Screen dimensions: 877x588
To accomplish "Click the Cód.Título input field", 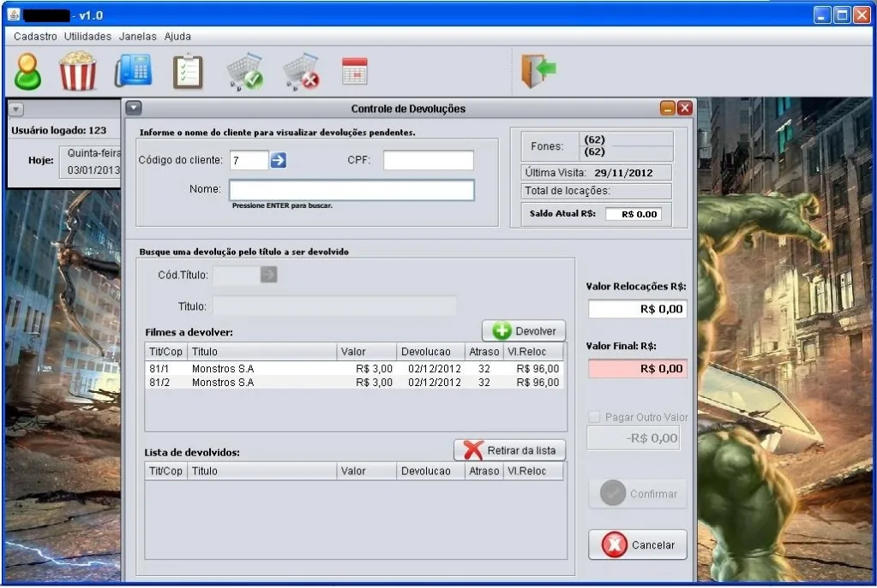I will pyautogui.click(x=237, y=275).
